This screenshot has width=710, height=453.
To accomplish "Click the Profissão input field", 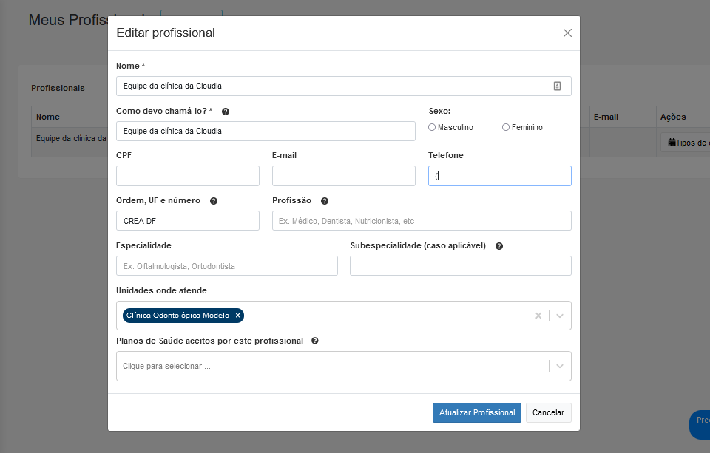I will pyautogui.click(x=422, y=221).
